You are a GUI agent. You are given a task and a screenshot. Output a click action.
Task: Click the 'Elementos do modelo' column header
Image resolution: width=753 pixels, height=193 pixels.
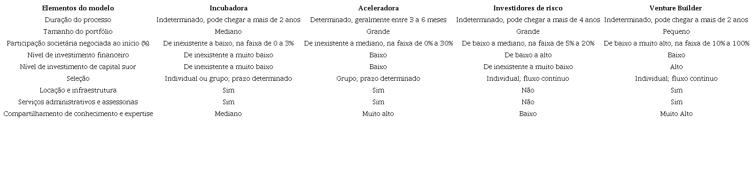(x=78, y=8)
